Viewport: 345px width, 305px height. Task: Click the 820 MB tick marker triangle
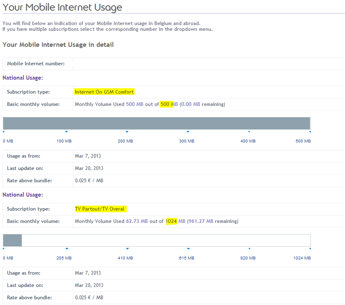[249, 249]
